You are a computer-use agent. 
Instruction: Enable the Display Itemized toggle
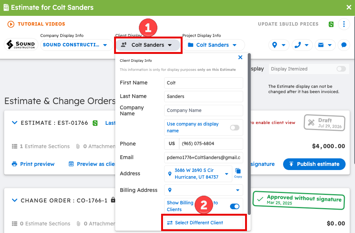[341, 69]
